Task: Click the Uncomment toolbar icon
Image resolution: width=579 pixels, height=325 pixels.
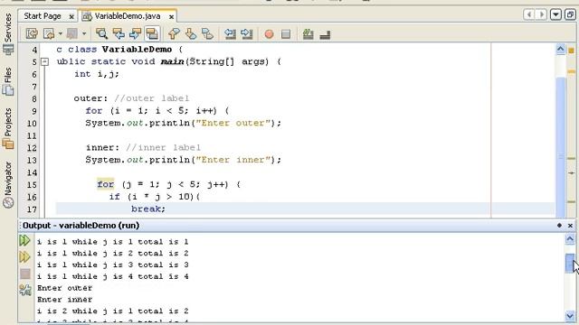Action: point(325,34)
